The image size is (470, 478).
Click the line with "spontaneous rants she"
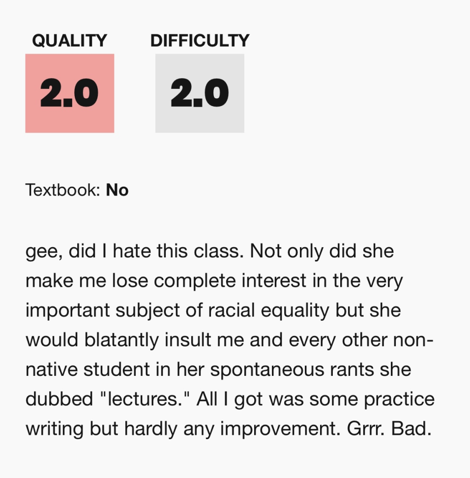(x=218, y=370)
